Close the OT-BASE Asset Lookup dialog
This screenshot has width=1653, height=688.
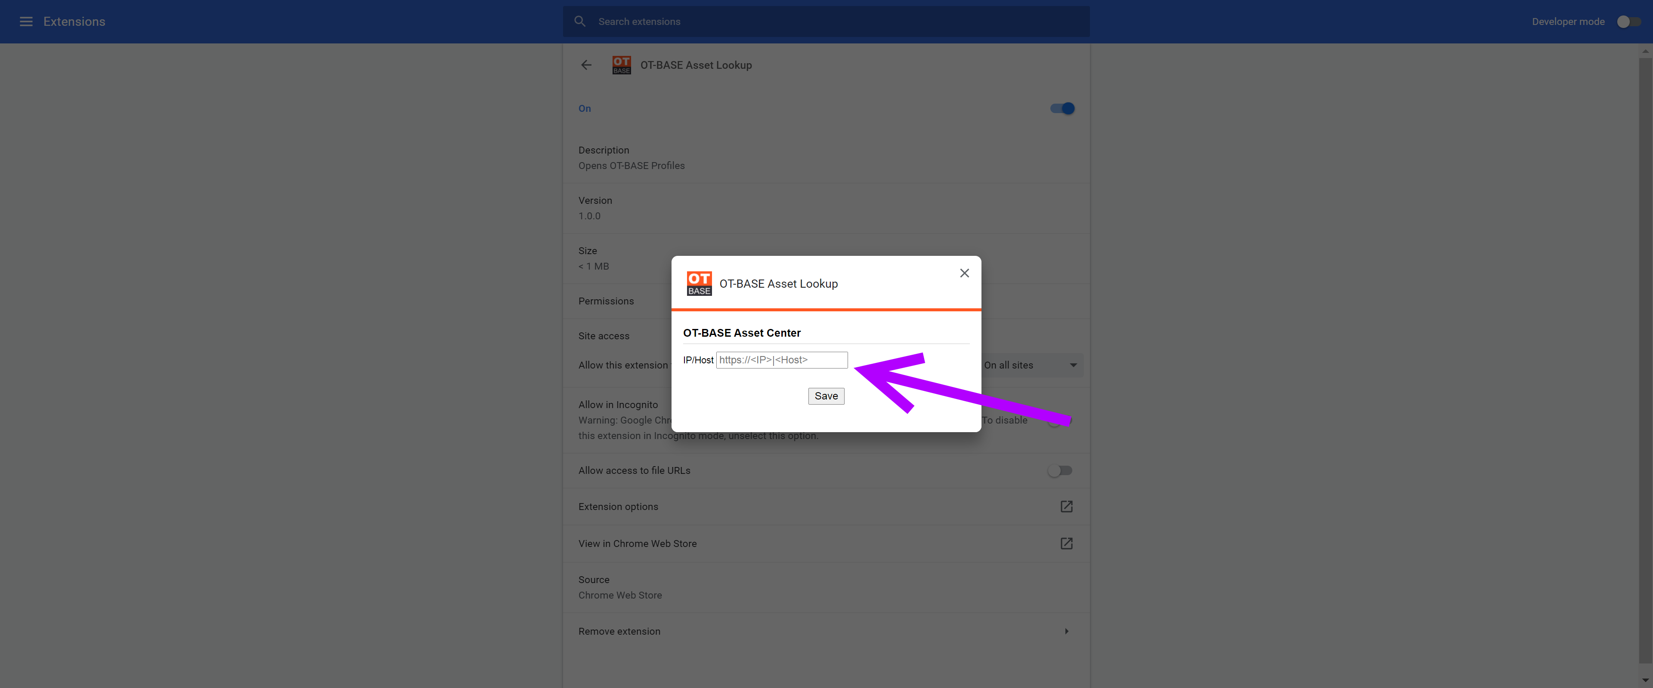pos(964,273)
